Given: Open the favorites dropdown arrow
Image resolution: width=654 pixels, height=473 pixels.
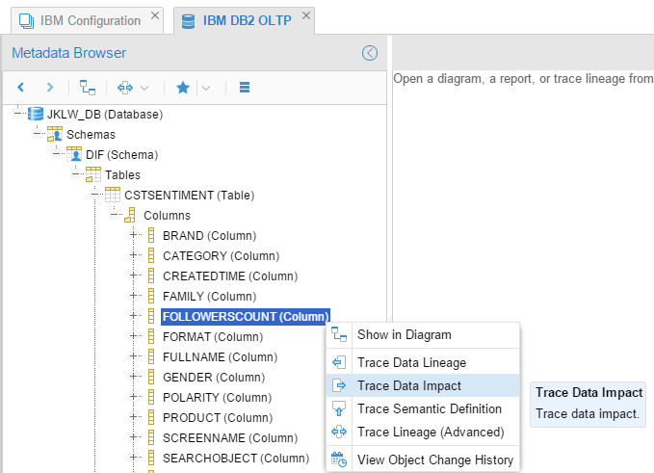Looking at the screenshot, I should [x=206, y=88].
